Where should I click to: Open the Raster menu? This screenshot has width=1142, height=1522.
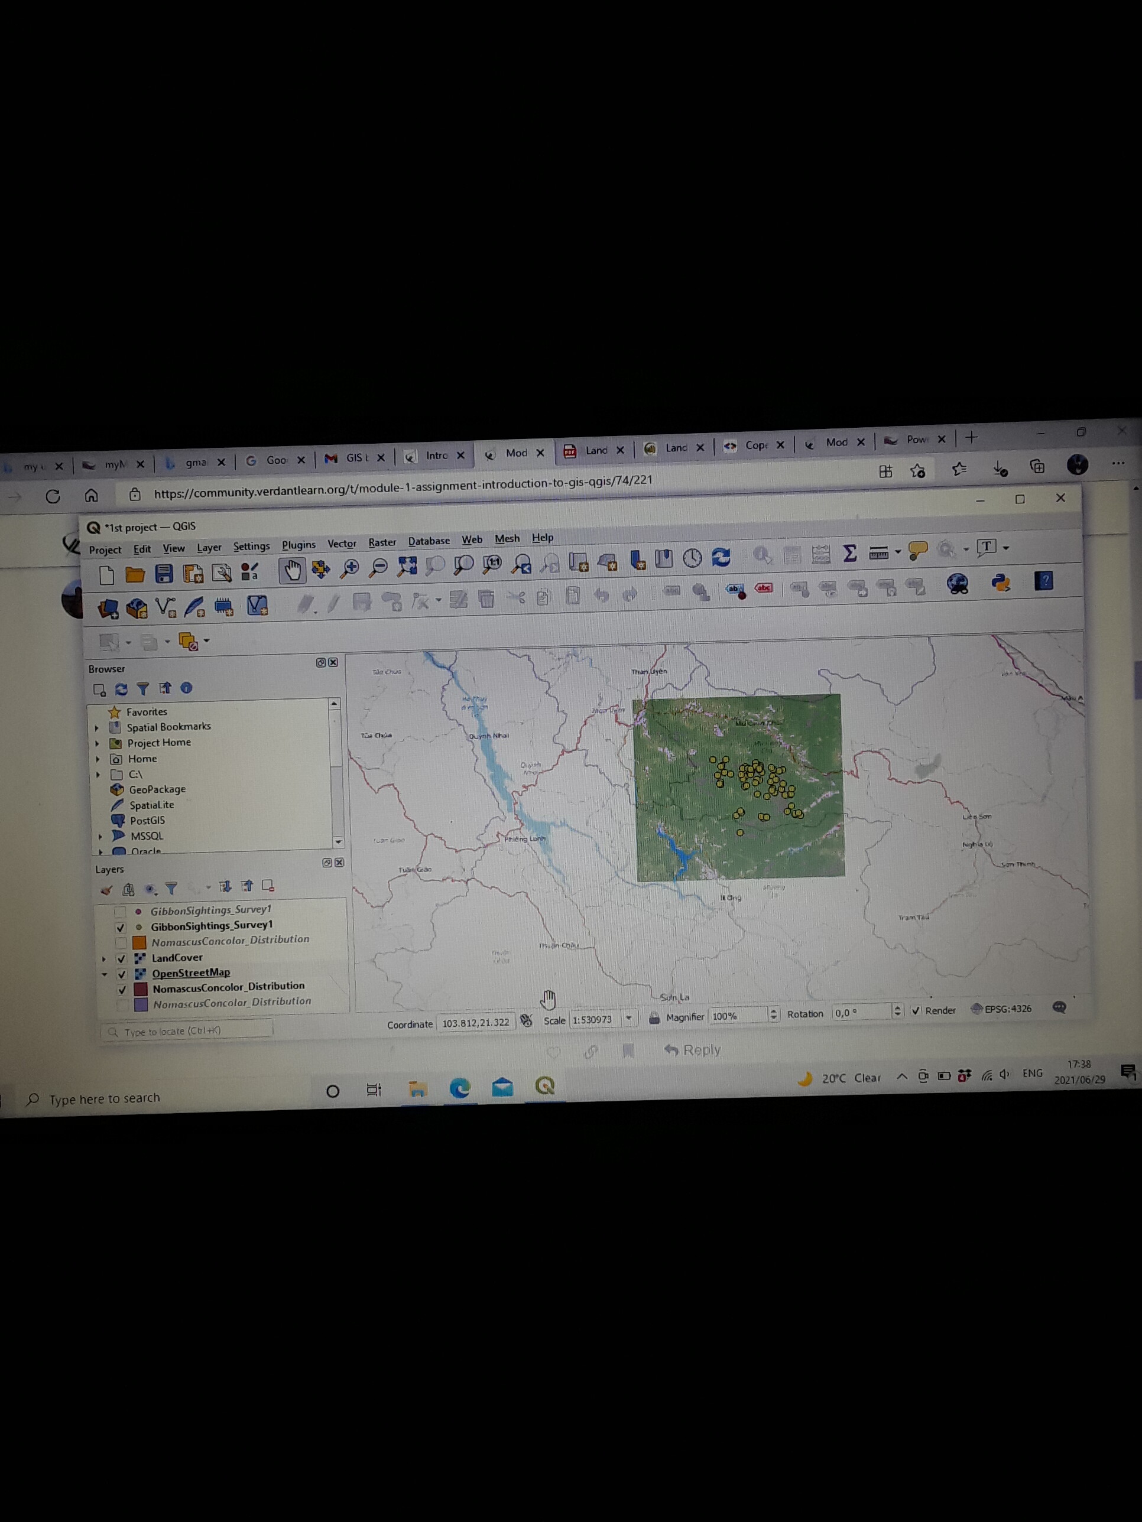pos(382,542)
